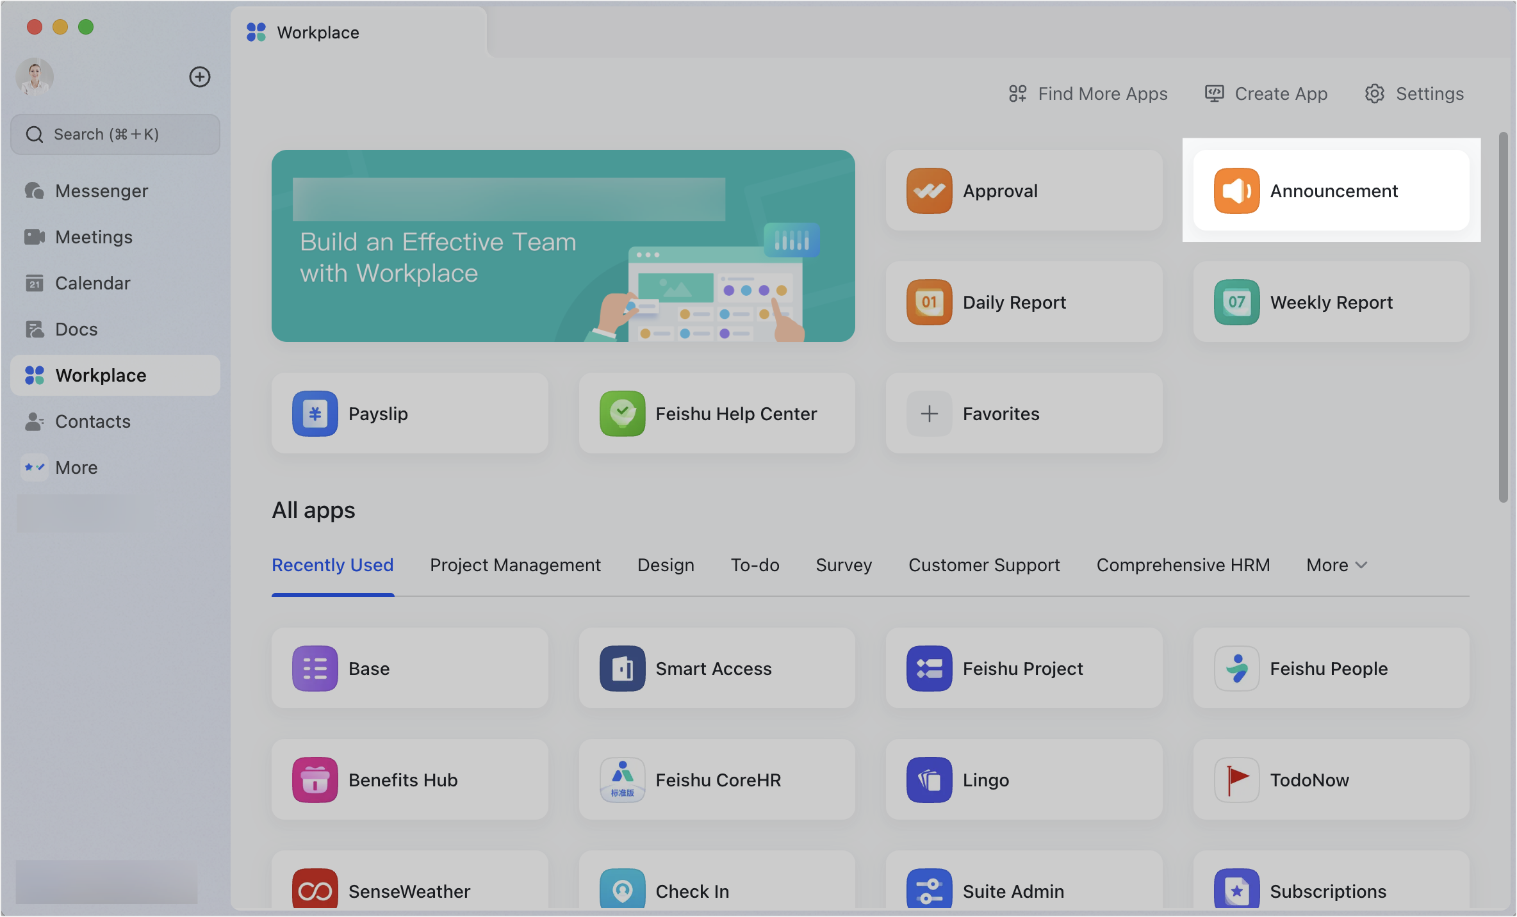Switch to the Project Management tab
The width and height of the screenshot is (1517, 917).
(515, 565)
